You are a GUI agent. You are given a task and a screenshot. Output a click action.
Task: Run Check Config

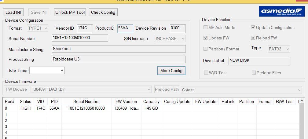pyautogui.click(x=103, y=12)
